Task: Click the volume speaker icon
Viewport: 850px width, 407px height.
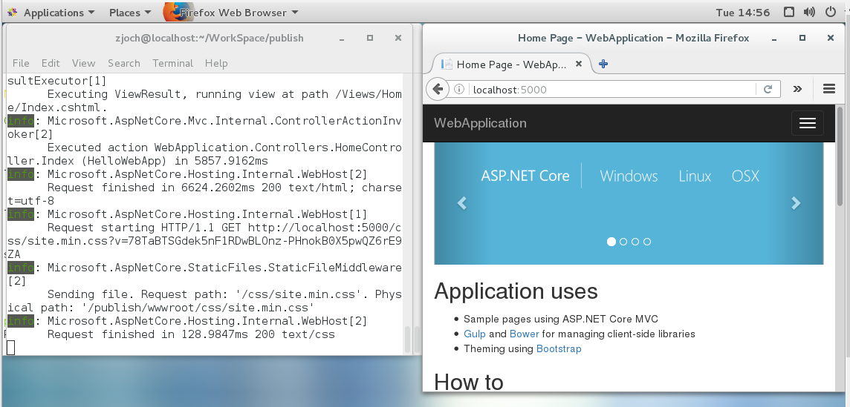Action: (809, 12)
